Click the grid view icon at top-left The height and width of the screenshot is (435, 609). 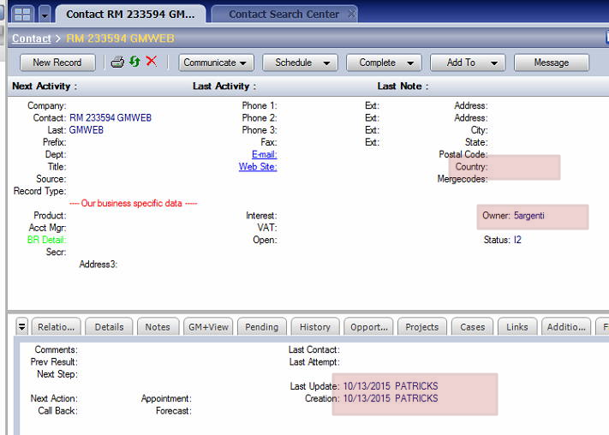click(22, 15)
